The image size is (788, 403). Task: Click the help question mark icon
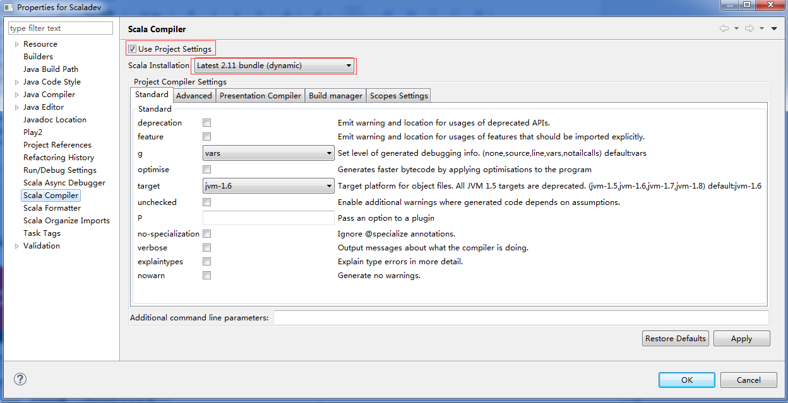click(x=20, y=379)
